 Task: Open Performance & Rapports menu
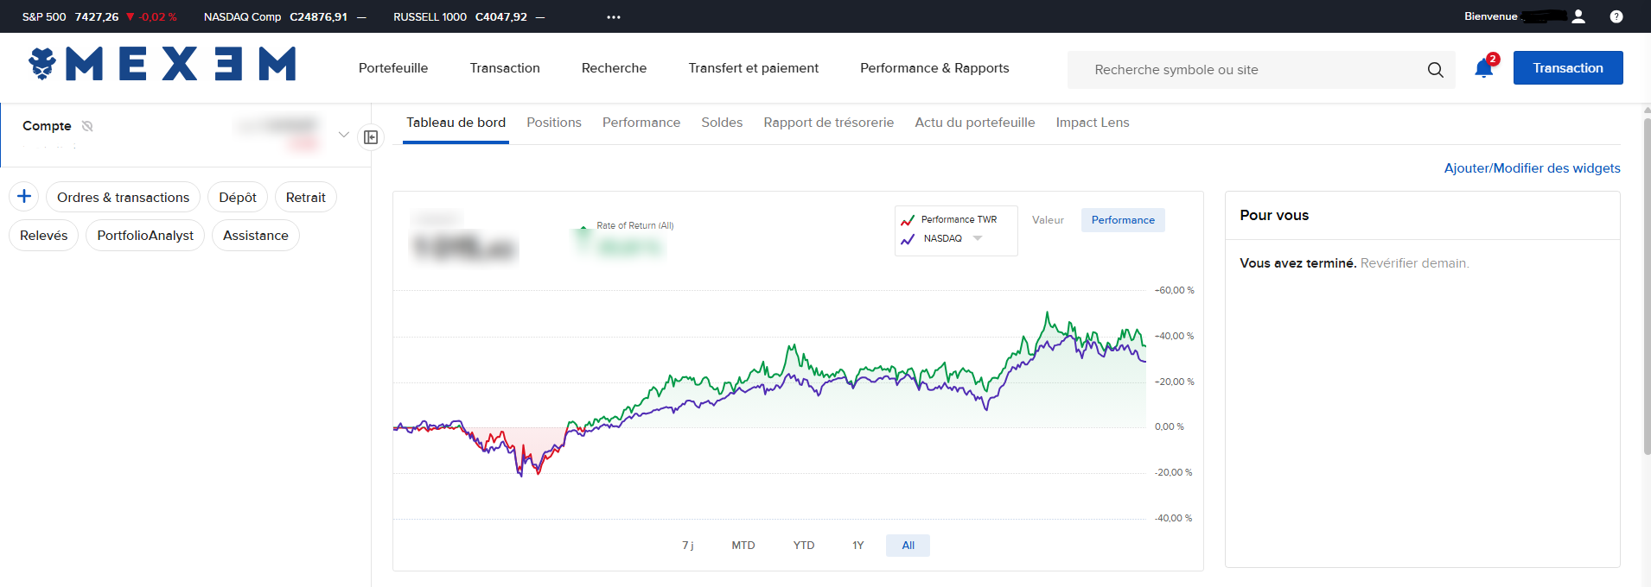tap(934, 68)
